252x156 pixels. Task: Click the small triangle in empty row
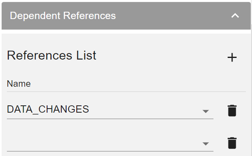(206, 144)
